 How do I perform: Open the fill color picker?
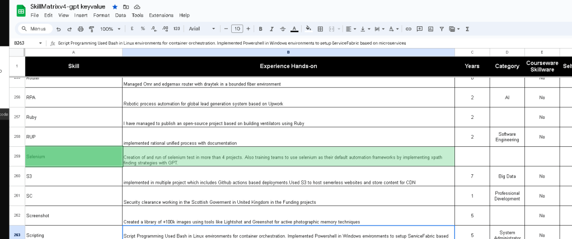click(x=308, y=28)
